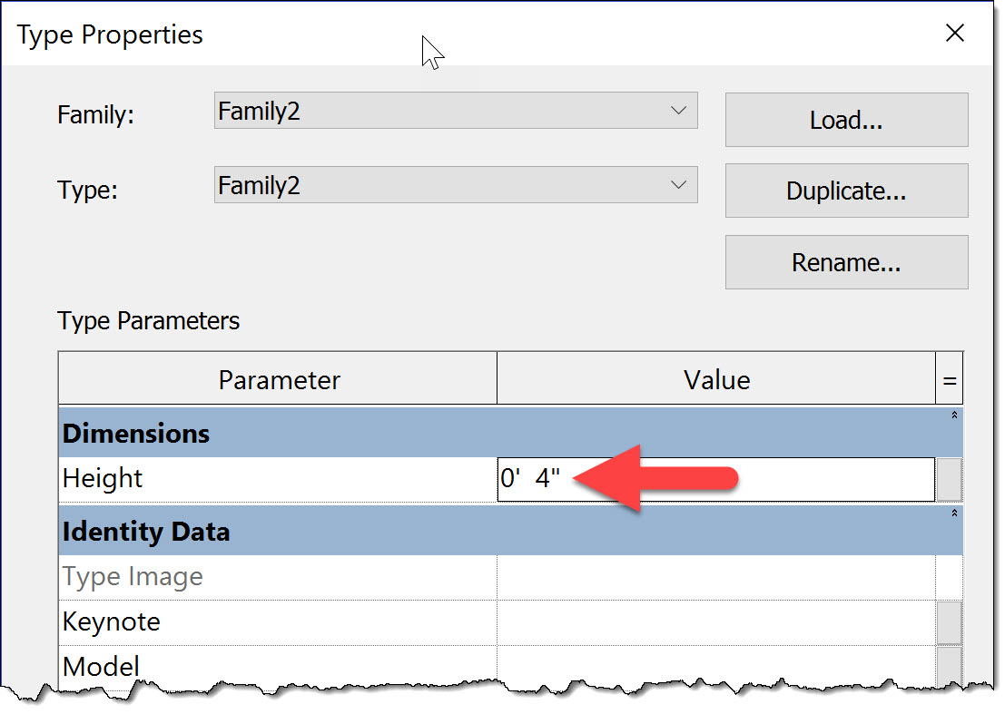Collapse the Identity Data group via its chevron
1005x714 pixels.
pyautogui.click(x=952, y=515)
